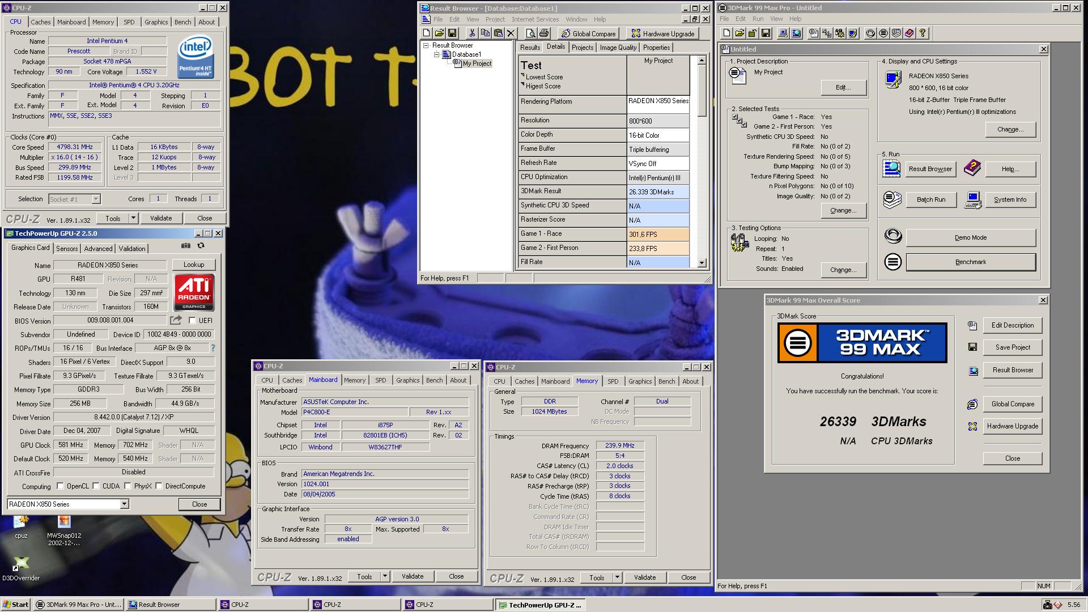
Task: Switch to Result Browser taskbar item
Action: coord(171,605)
